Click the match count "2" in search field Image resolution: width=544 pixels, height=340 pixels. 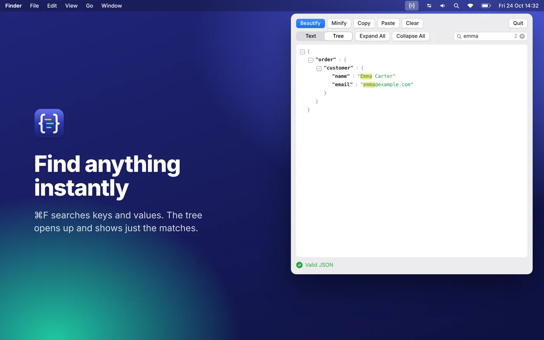(516, 36)
